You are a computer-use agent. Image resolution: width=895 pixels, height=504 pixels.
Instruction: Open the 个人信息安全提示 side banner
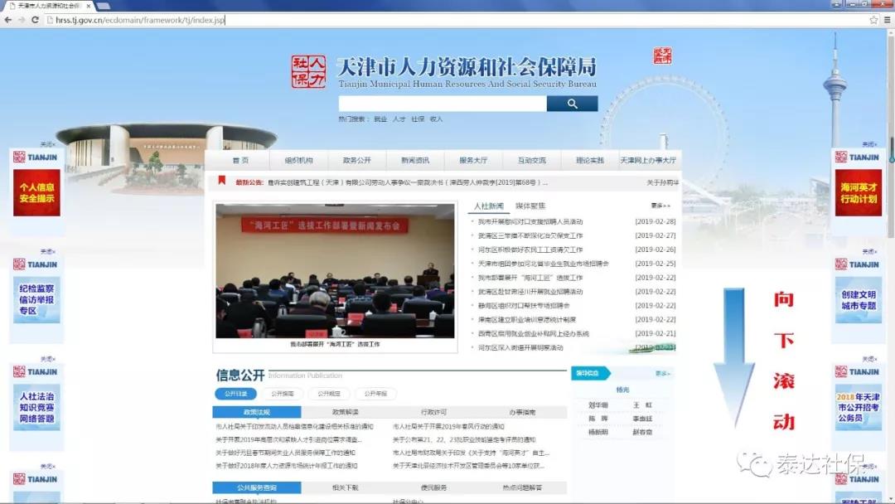36,192
